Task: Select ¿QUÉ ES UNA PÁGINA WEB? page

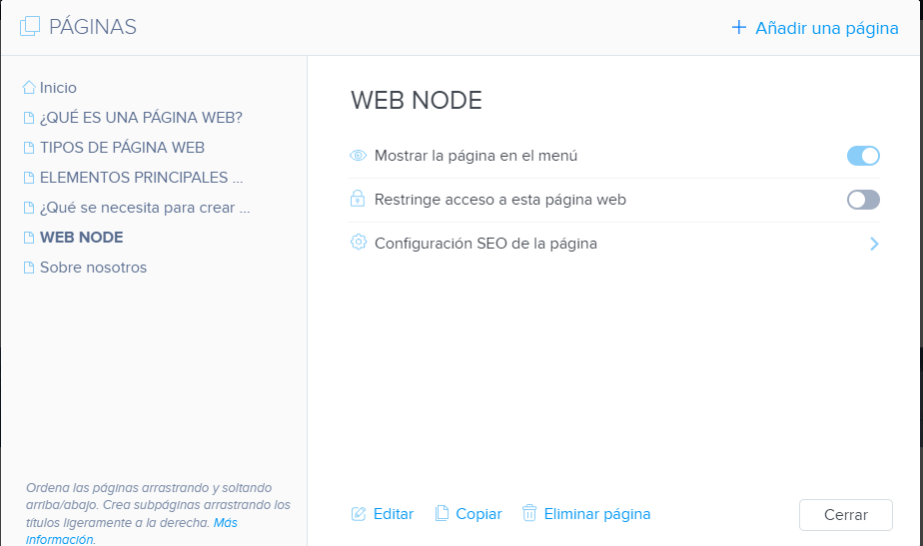Action: pos(141,118)
